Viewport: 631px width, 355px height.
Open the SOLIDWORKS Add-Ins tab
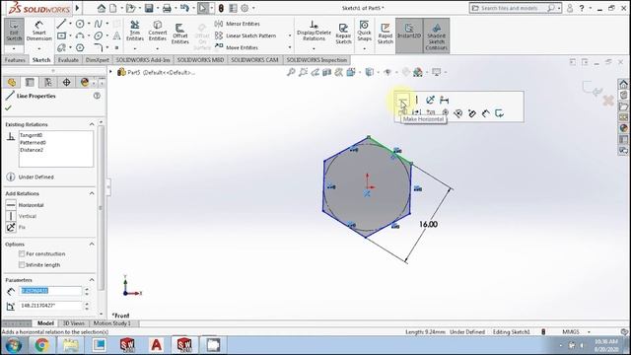143,60
